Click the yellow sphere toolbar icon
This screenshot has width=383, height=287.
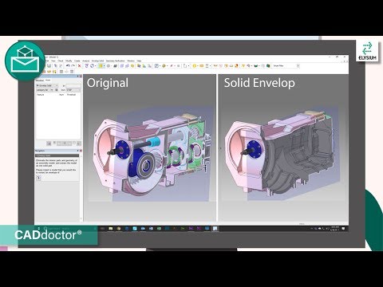click(132, 66)
